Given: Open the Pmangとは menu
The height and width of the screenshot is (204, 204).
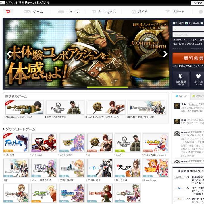Looking at the screenshot, I should tap(104, 12).
